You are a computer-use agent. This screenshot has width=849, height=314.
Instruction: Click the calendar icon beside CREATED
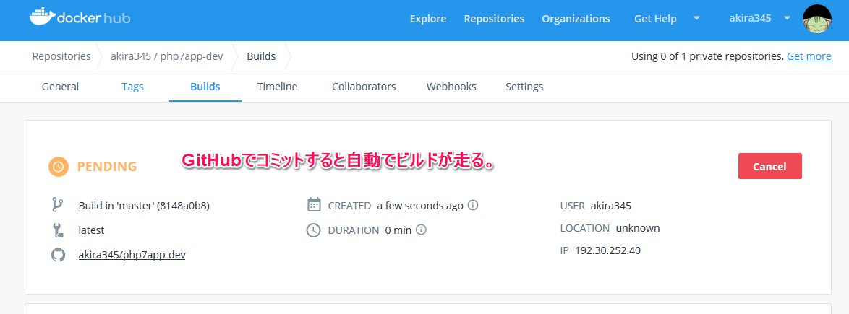[x=314, y=205]
